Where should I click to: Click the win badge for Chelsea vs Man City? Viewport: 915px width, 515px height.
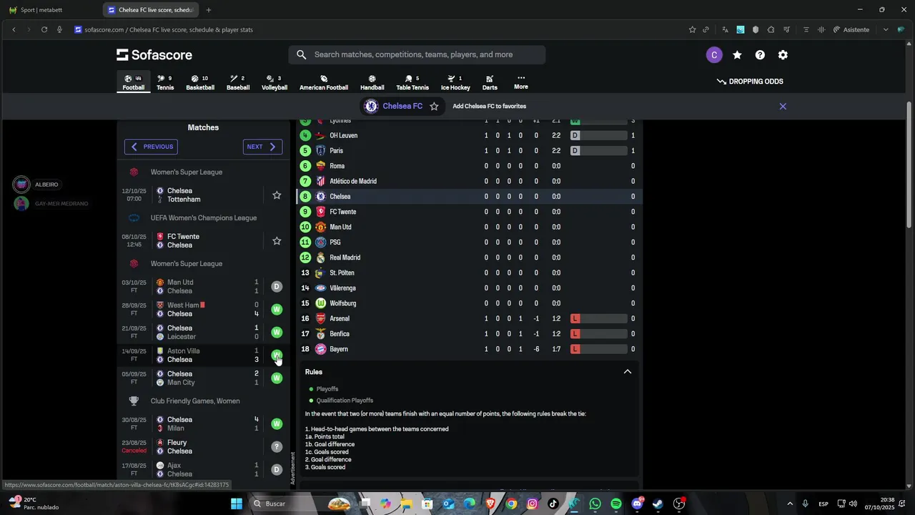[x=277, y=378]
